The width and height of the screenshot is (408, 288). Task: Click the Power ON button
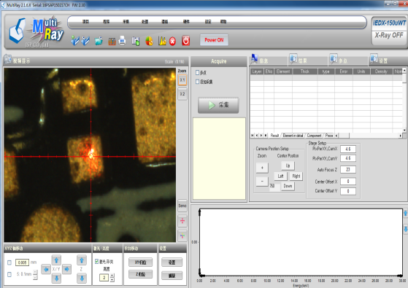click(x=214, y=40)
